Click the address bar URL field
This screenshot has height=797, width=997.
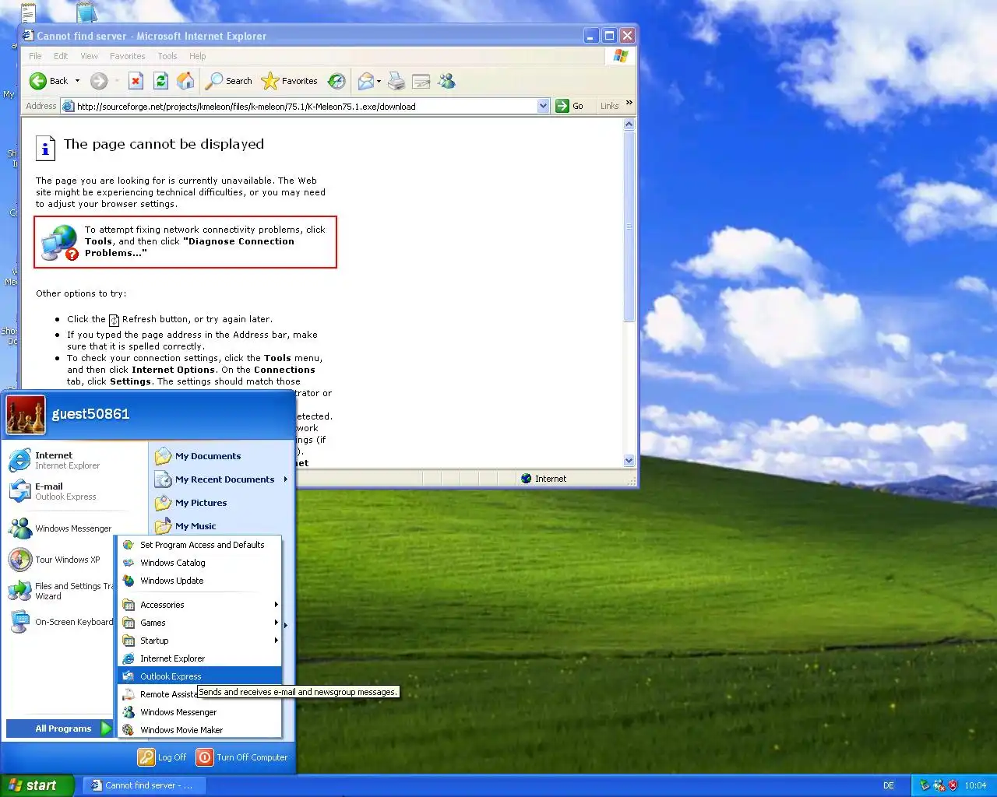pyautogui.click(x=305, y=106)
